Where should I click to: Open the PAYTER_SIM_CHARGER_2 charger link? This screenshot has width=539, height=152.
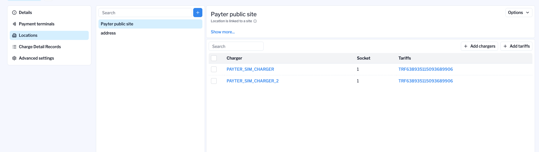[252, 81]
